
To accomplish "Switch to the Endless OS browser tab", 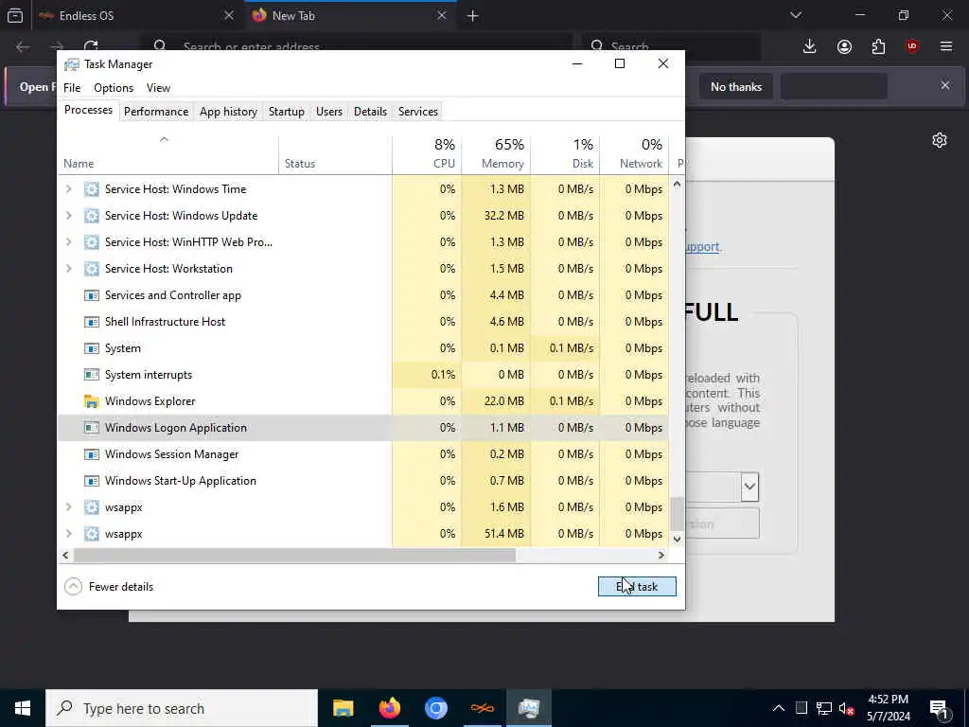I will click(136, 15).
